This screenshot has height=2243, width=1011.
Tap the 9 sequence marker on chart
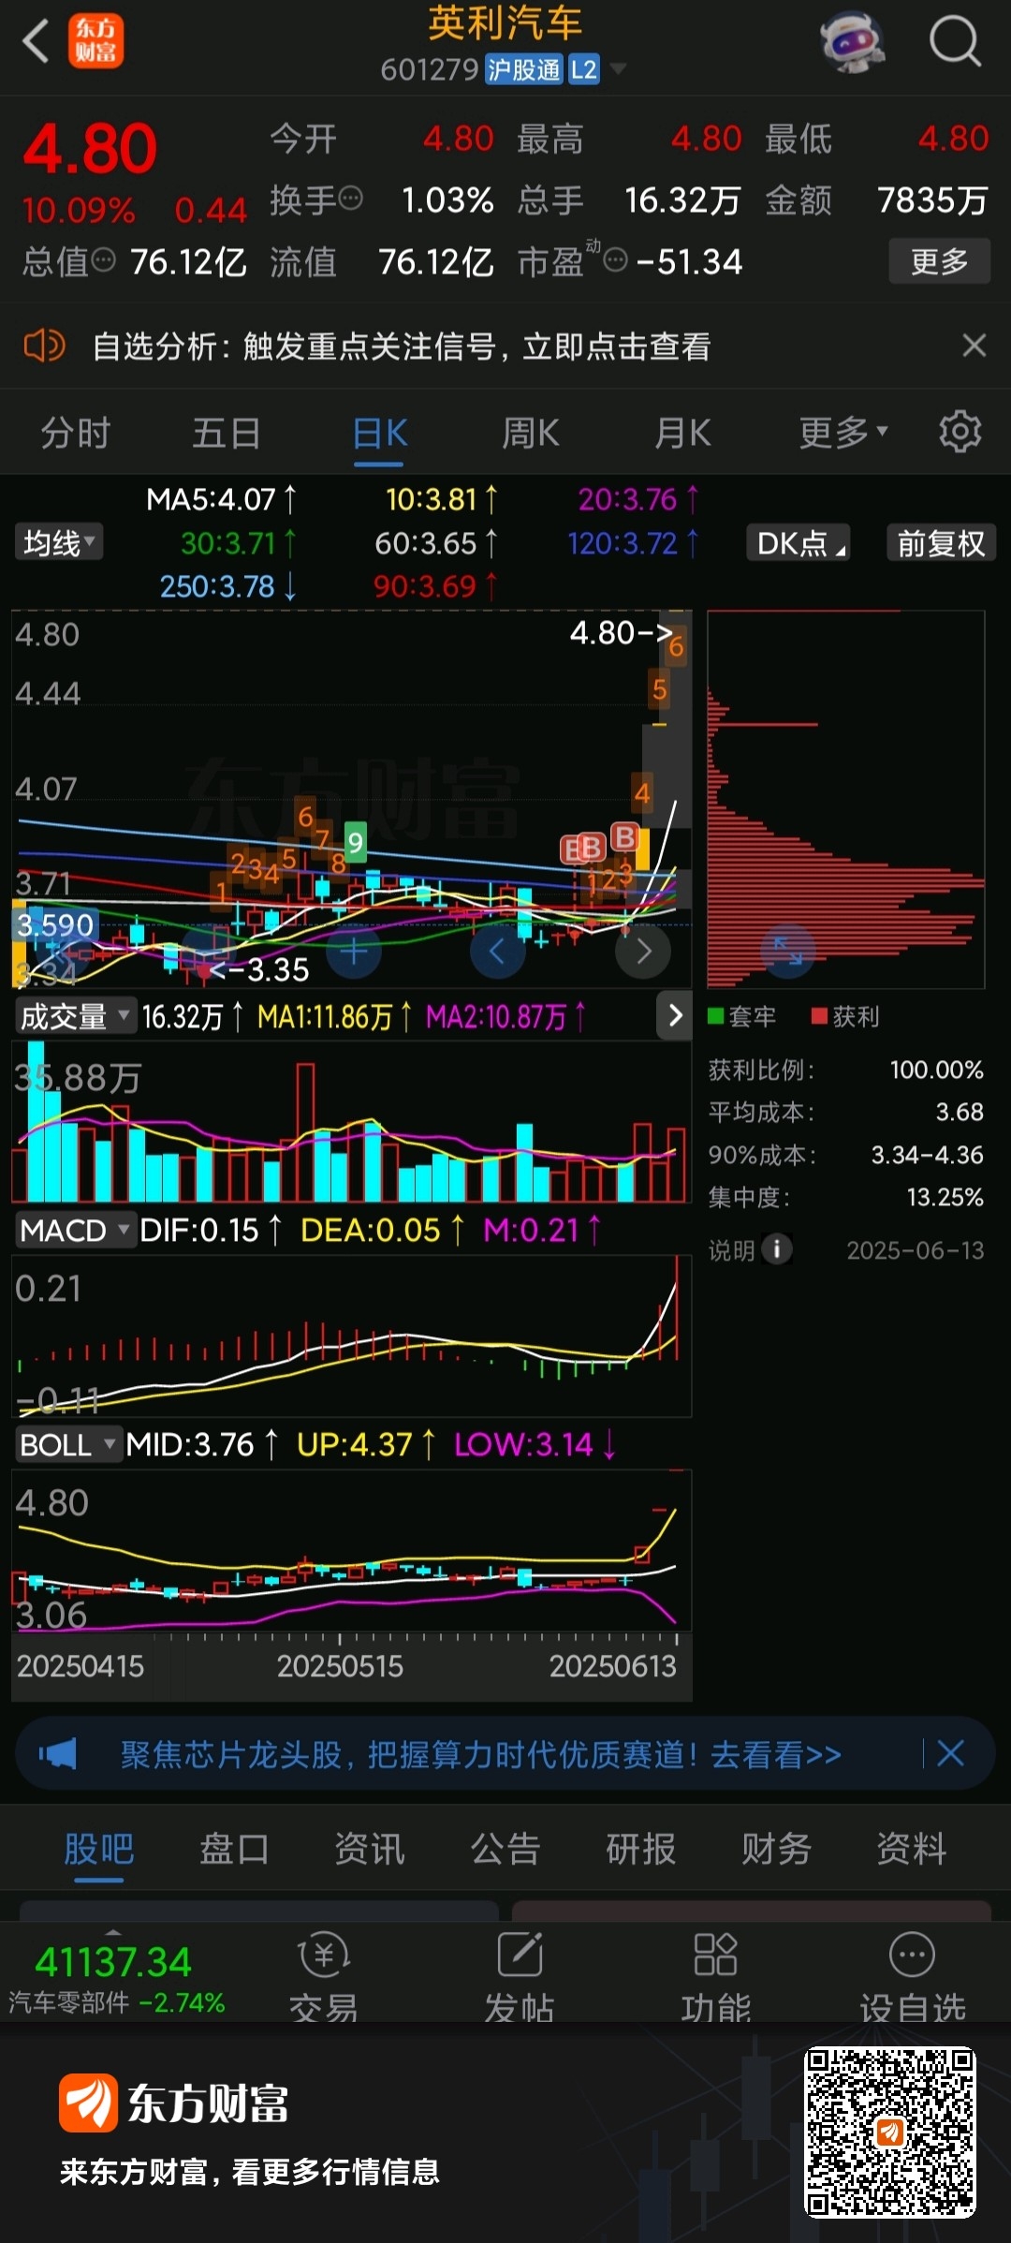(x=355, y=842)
